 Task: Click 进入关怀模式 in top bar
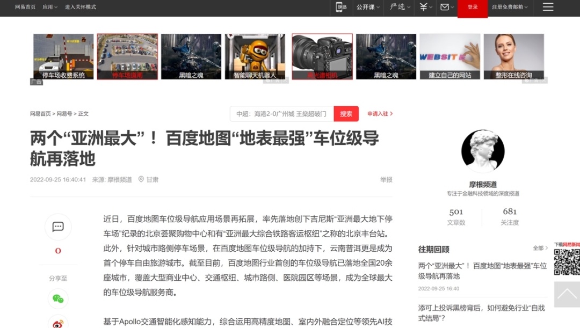point(80,7)
